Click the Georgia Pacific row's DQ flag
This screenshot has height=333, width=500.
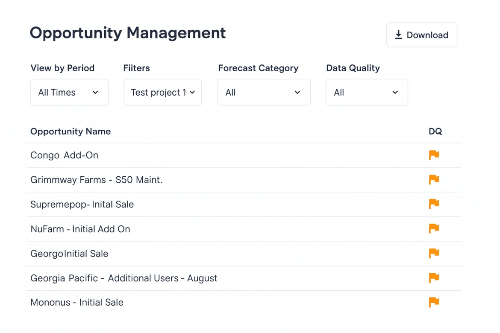[434, 278]
